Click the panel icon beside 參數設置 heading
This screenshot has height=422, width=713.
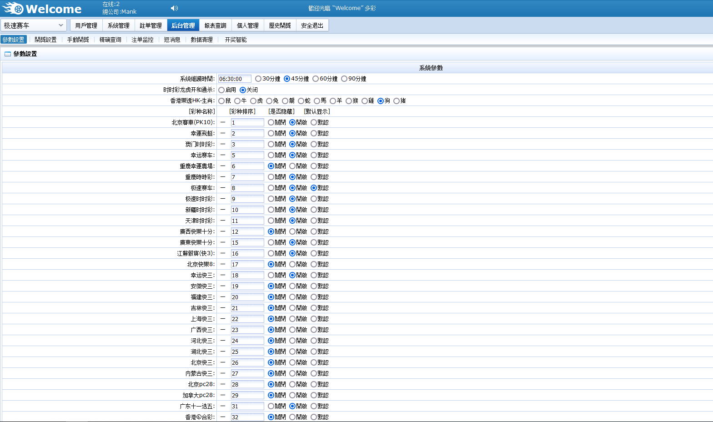7,54
